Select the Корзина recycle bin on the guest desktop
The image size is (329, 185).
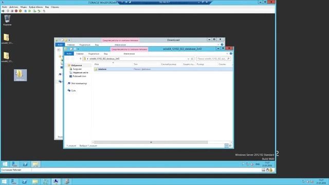[7, 21]
